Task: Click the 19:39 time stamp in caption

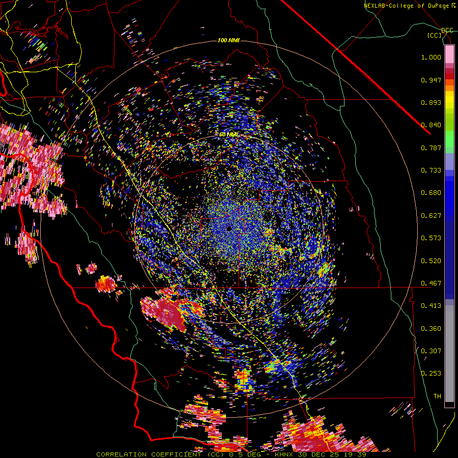Action: coord(355,454)
